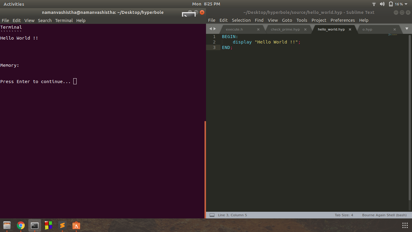Click the Terminal window scrollbar
The width and height of the screenshot is (412, 232).
click(205, 169)
